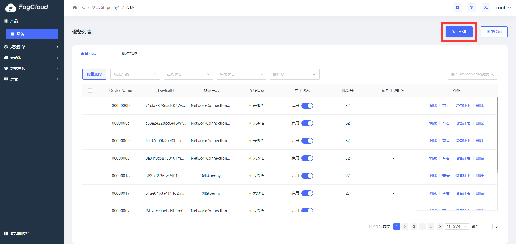Open the settings gear icon
Image resolution: width=516 pixels, height=244 pixels.
pyautogui.click(x=457, y=8)
